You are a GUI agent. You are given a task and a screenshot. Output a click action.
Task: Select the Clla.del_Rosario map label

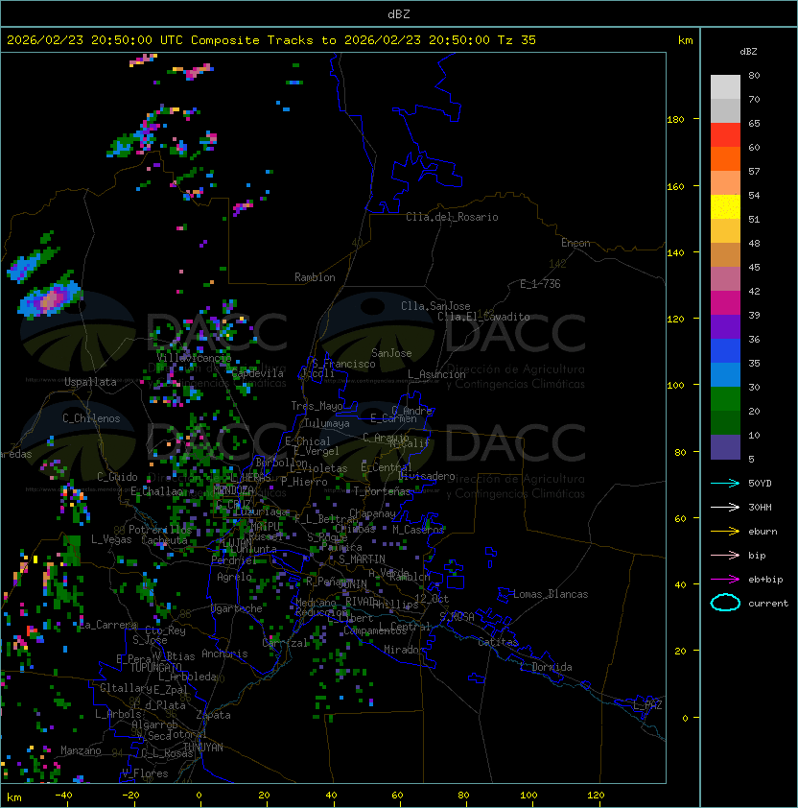point(452,217)
